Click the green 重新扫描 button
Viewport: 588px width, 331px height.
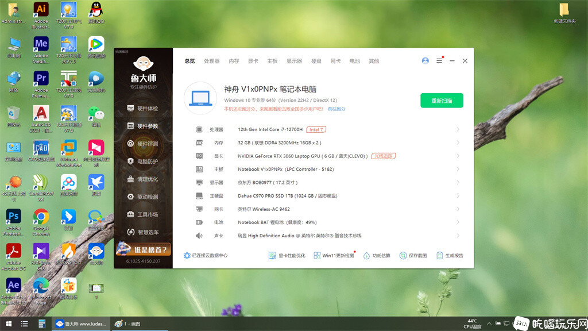pyautogui.click(x=442, y=101)
